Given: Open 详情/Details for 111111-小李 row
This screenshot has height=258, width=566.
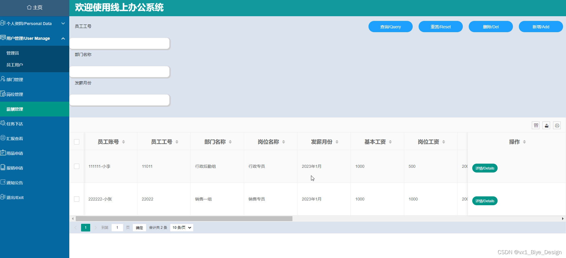Looking at the screenshot, I should (485, 168).
